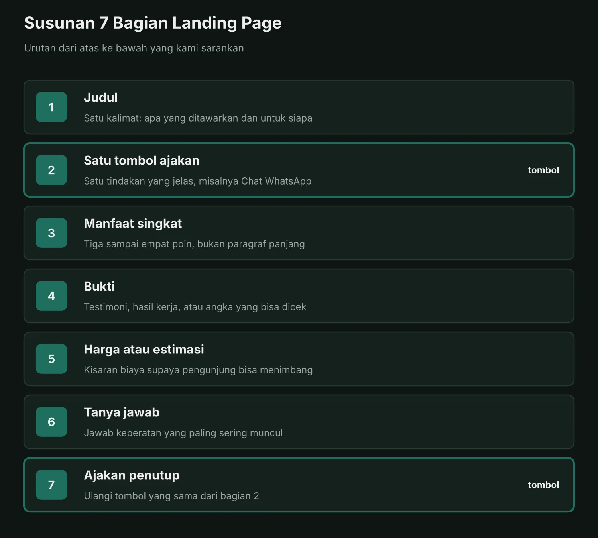Click the "Harga atau estimasi" title
The width and height of the screenshot is (598, 538).
coord(144,350)
